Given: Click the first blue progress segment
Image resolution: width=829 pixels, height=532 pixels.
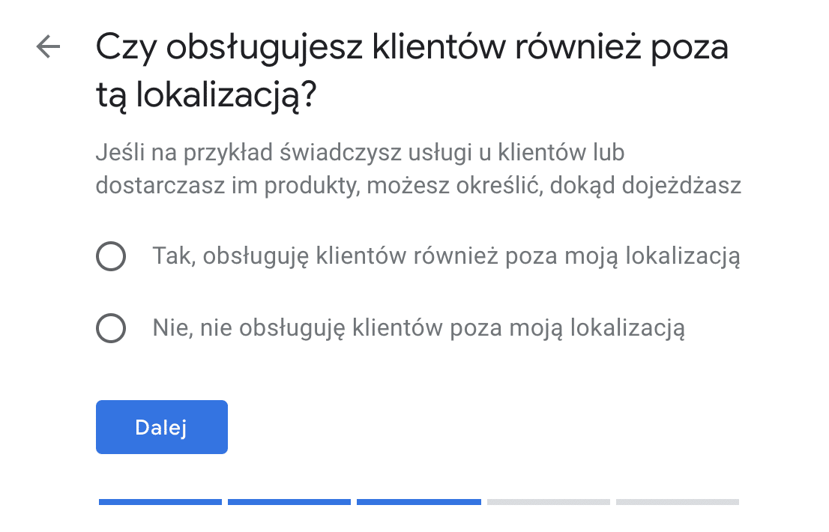Looking at the screenshot, I should [x=160, y=501].
